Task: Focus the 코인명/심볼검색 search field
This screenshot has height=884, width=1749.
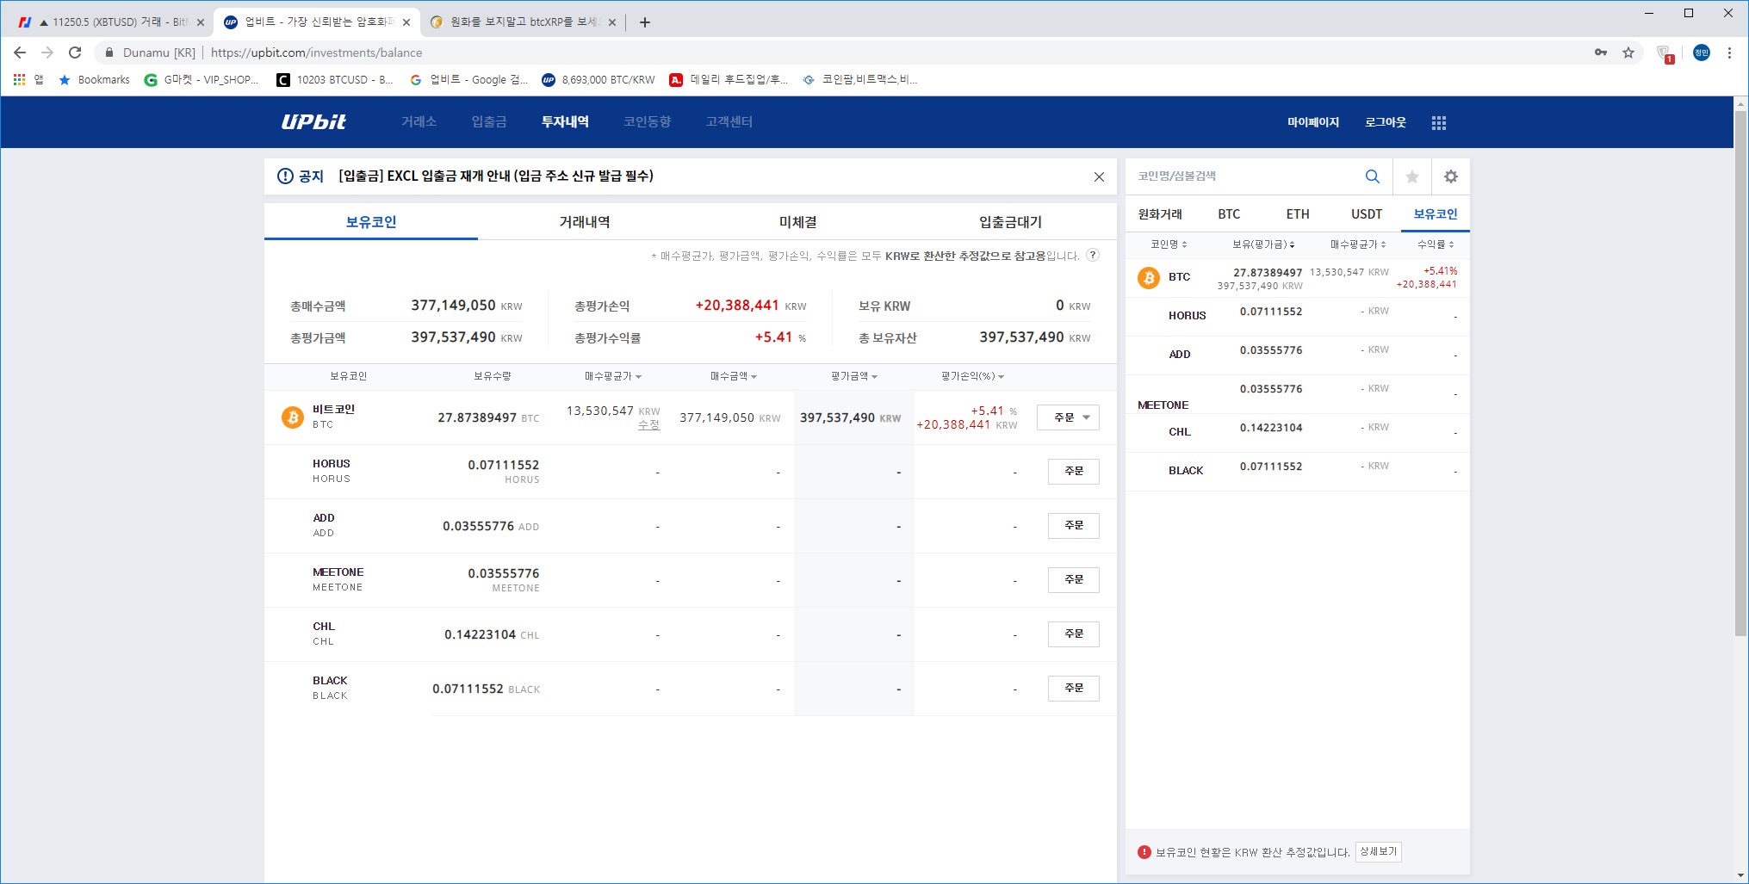Action: point(1244,176)
